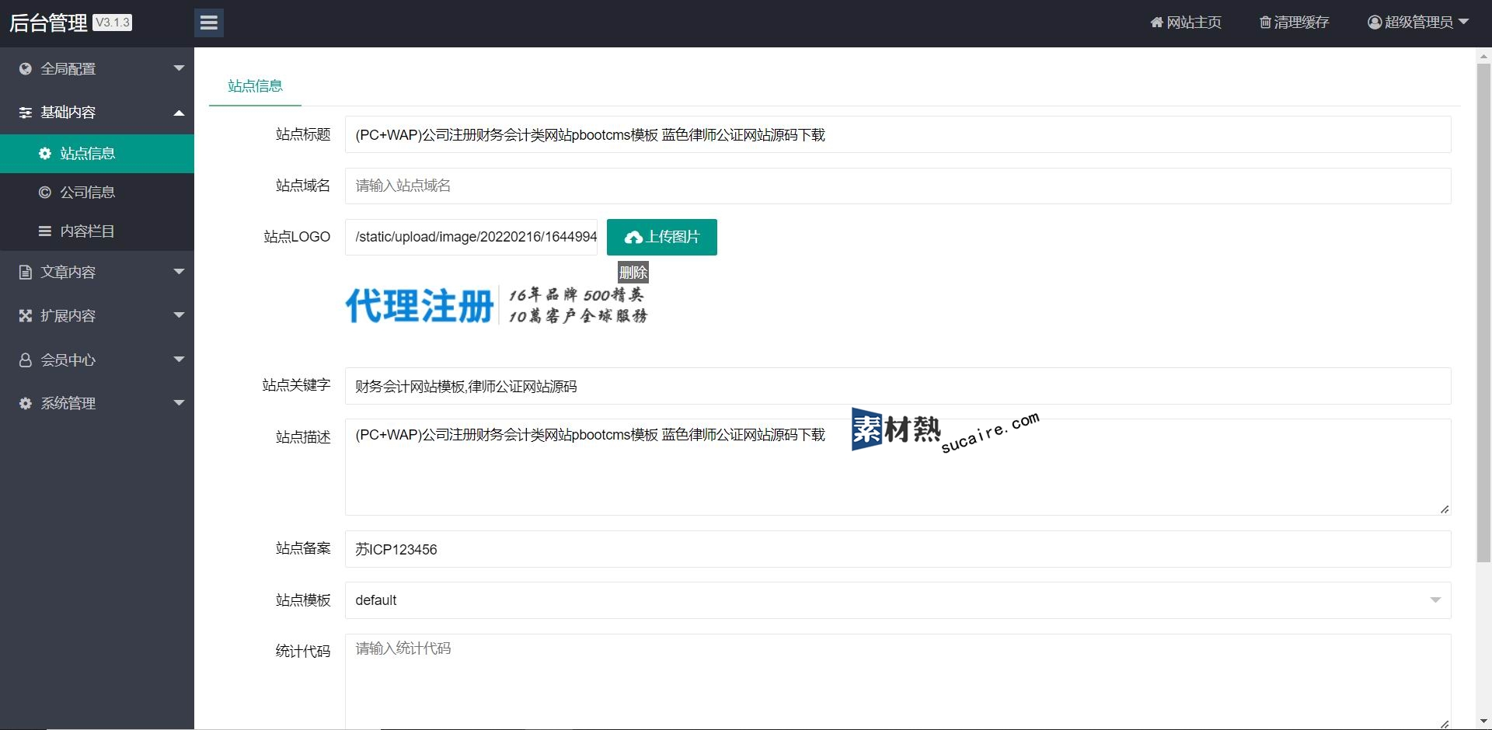Click the lock icon beside 会员中心

click(26, 360)
